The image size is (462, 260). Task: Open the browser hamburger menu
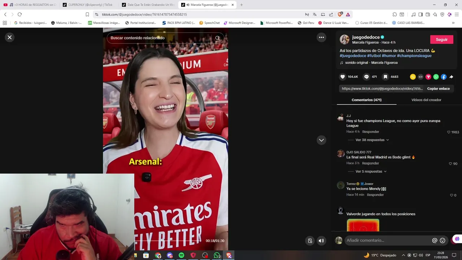click(x=457, y=14)
